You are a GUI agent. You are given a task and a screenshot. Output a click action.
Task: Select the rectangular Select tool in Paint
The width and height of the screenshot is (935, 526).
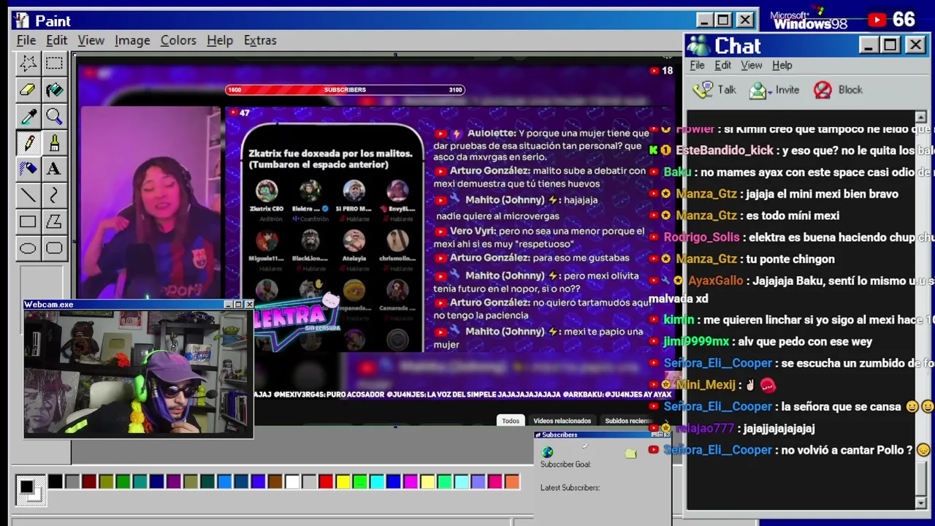click(x=54, y=64)
